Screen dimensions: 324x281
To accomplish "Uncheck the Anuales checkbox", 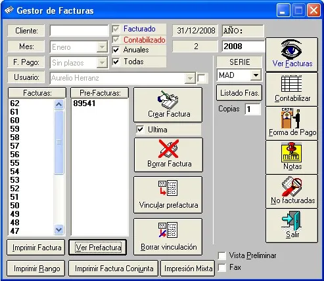I will (x=116, y=50).
